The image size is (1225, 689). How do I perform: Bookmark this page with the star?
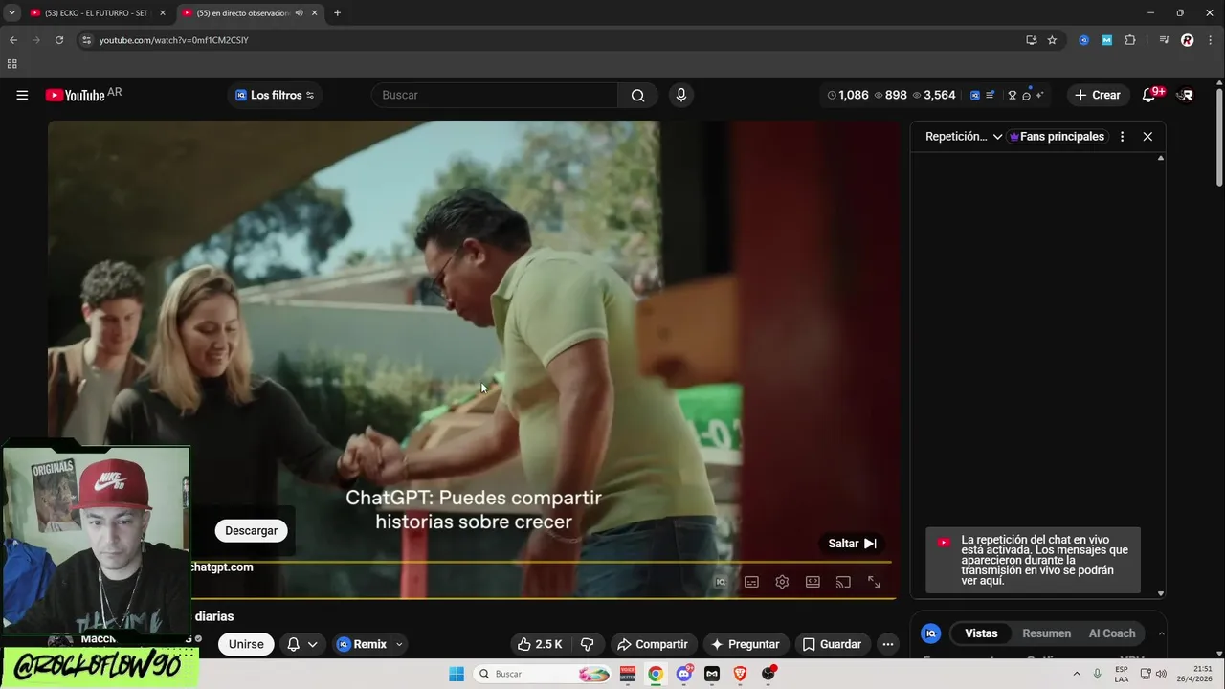[x=1052, y=40]
